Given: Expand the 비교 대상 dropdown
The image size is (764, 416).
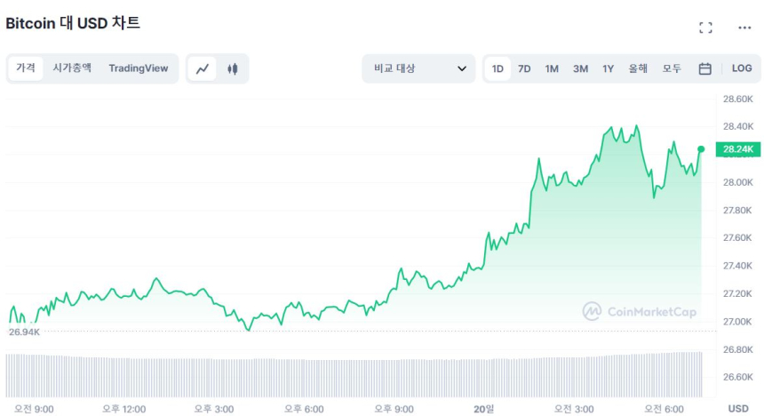Looking at the screenshot, I should pos(418,68).
